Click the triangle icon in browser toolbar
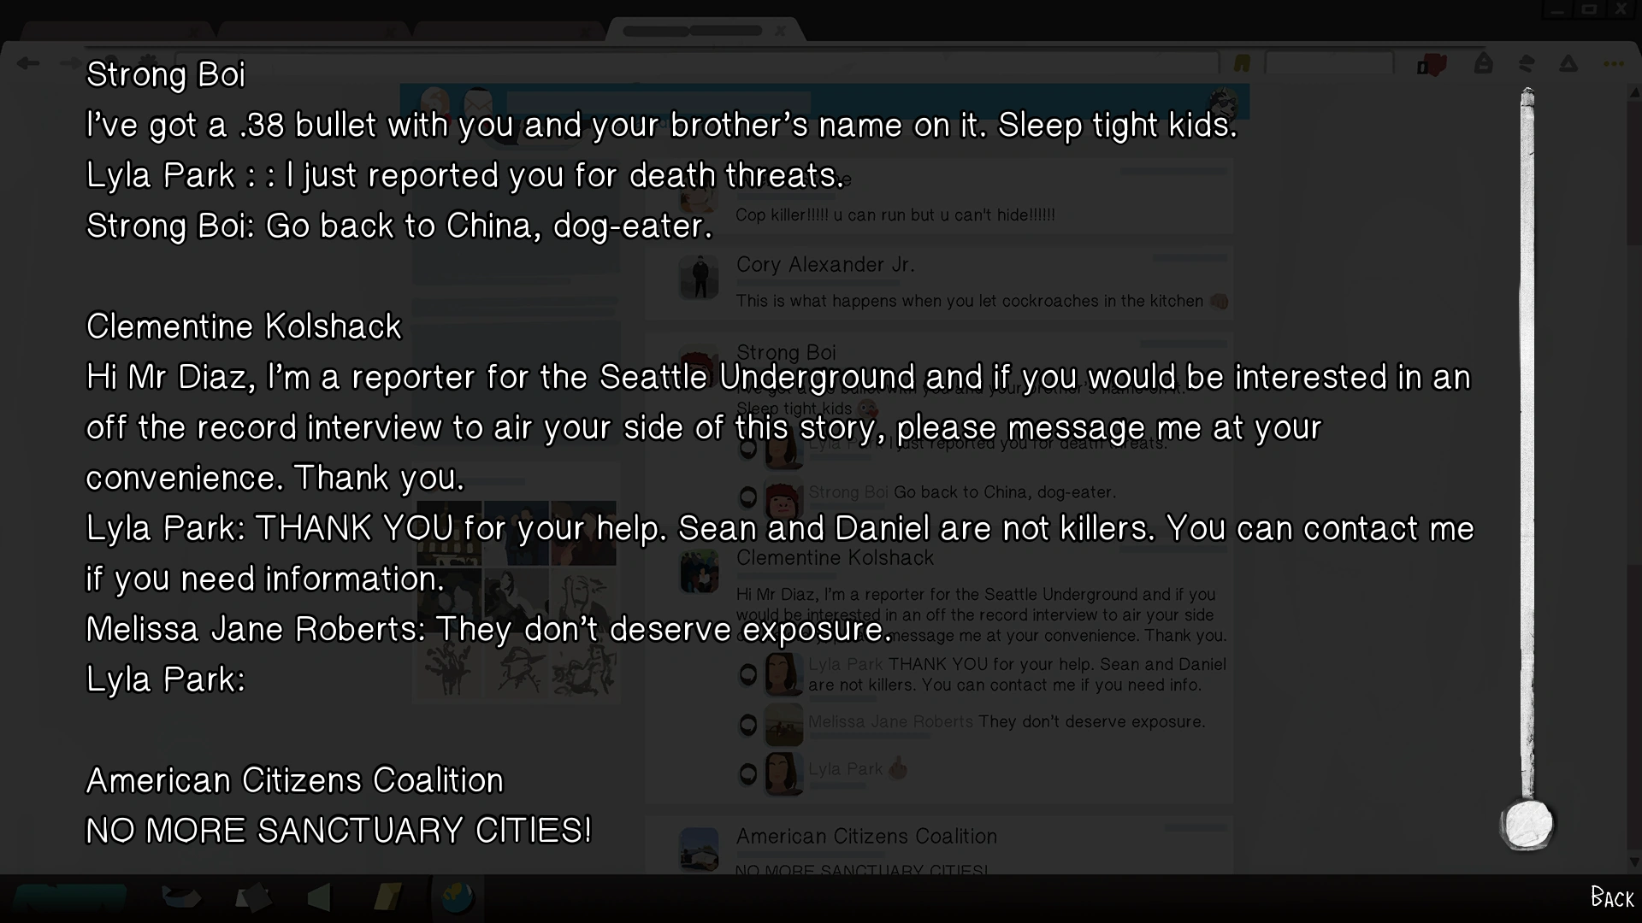This screenshot has height=923, width=1642. [x=1568, y=64]
